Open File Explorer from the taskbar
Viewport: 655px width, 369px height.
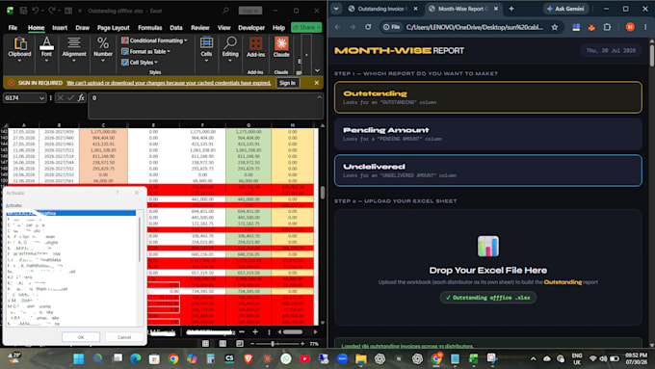point(361,358)
